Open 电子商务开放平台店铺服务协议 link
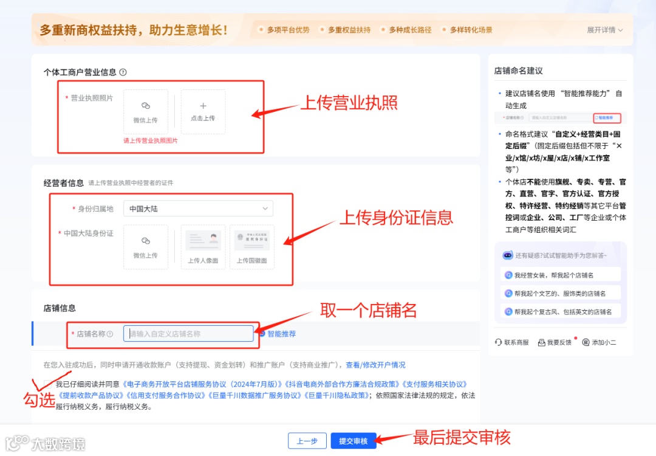656x456 pixels. point(202,384)
